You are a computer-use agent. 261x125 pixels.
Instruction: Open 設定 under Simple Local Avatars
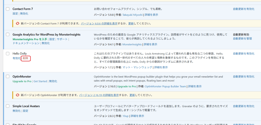[26, 111]
